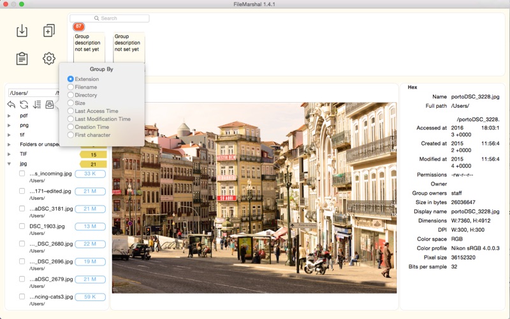Check the ...s_incoming.jpg checkbox
This screenshot has width=510, height=319.
pyautogui.click(x=22, y=174)
